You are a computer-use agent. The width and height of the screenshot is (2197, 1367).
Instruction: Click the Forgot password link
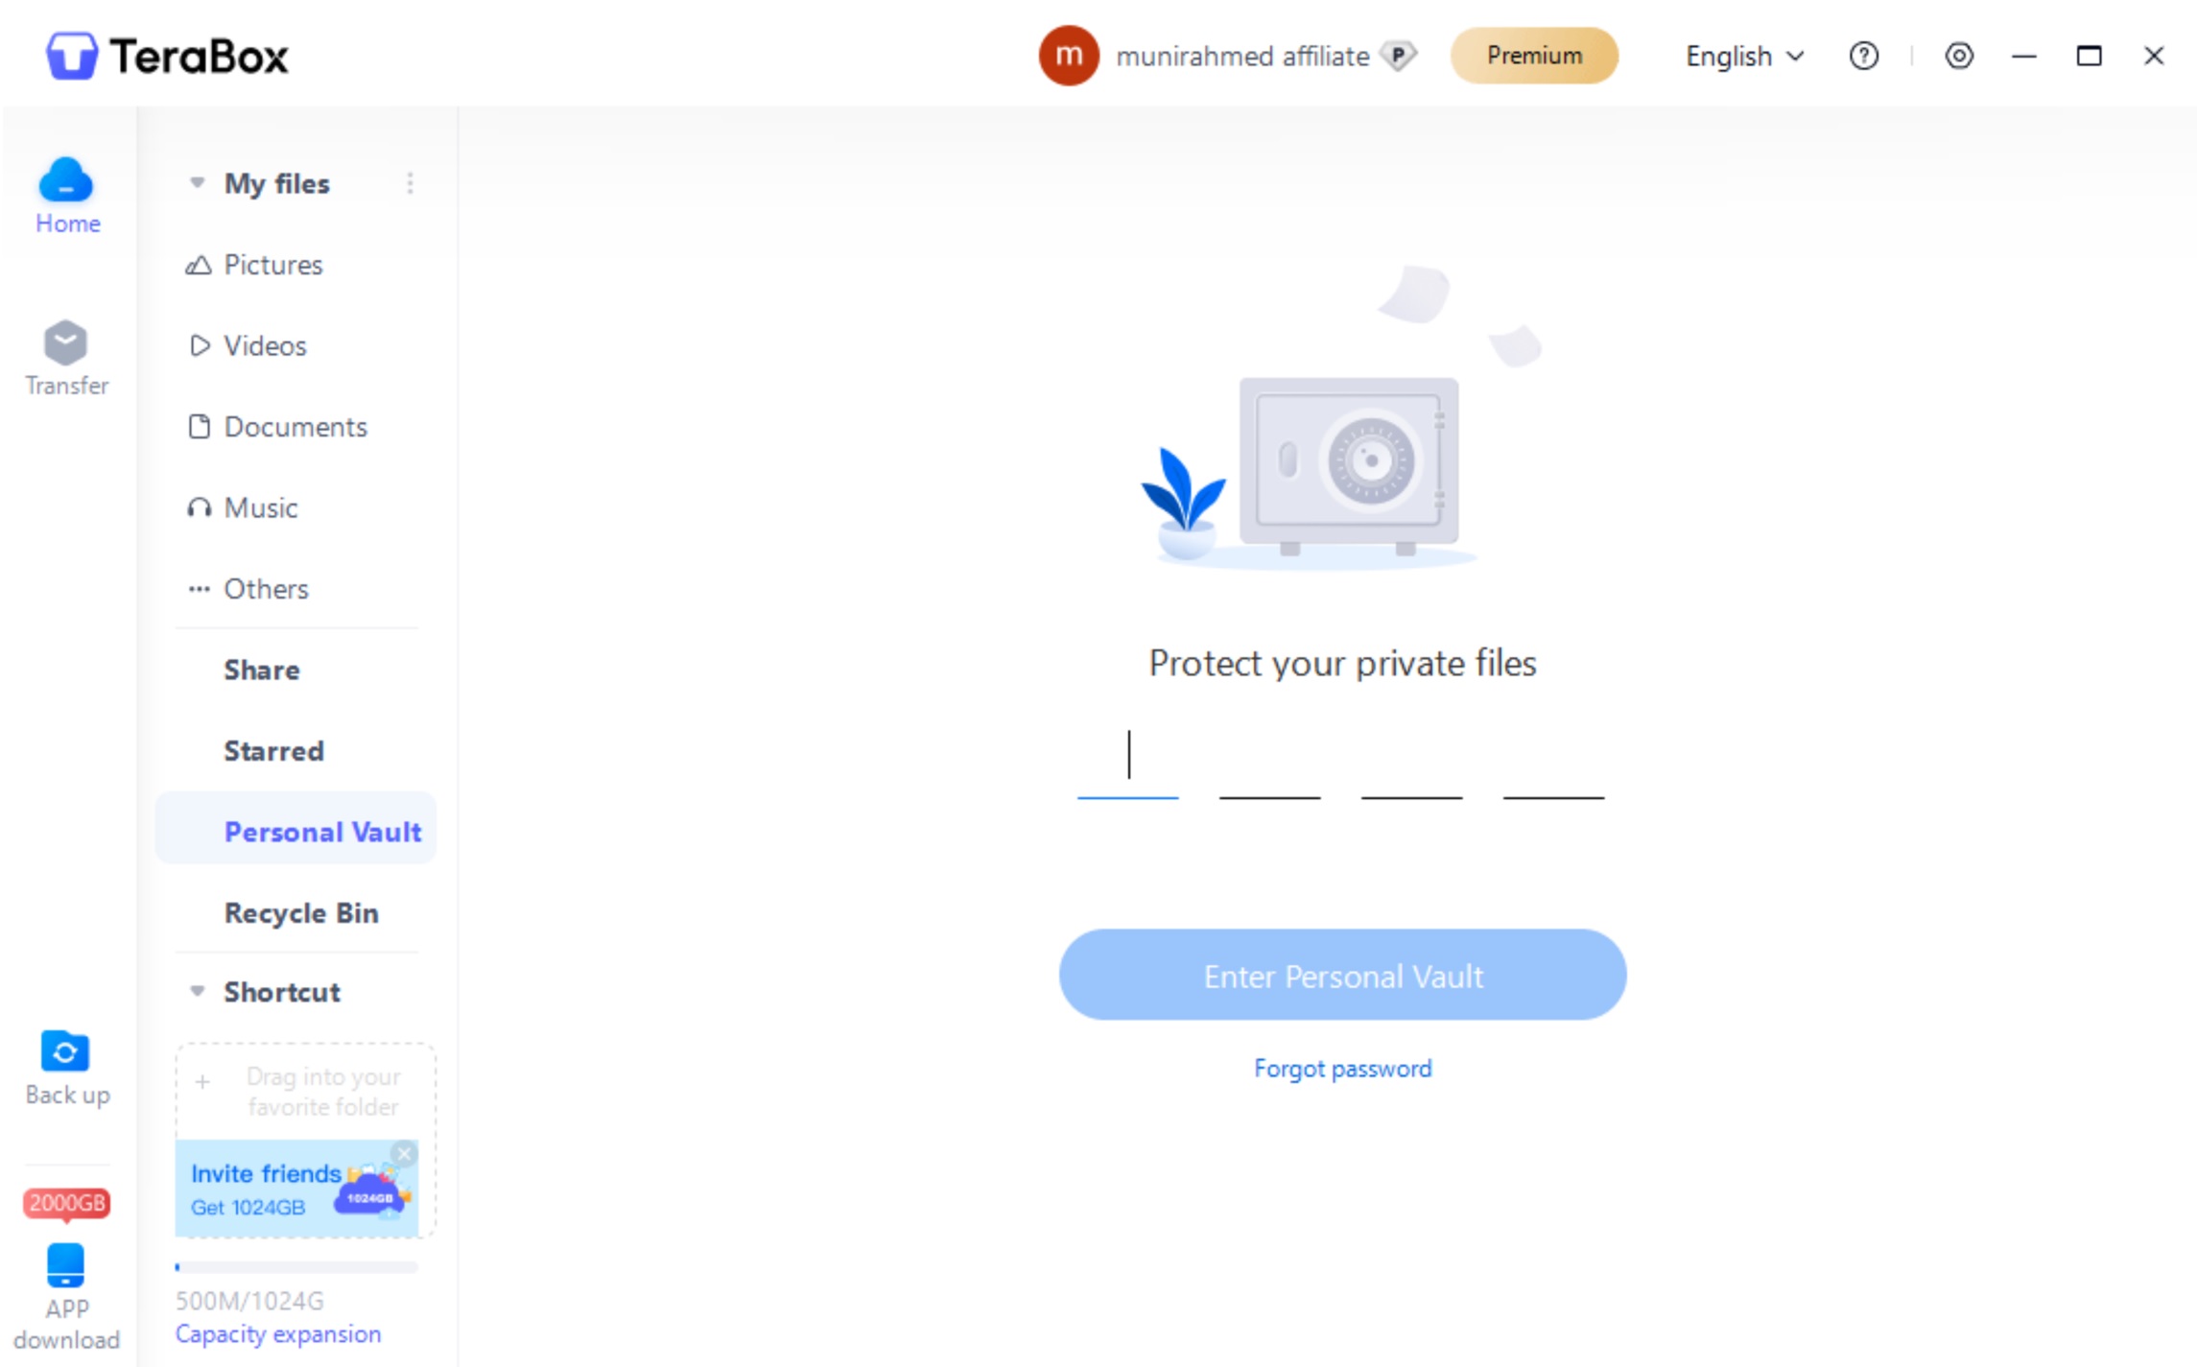click(1342, 1069)
